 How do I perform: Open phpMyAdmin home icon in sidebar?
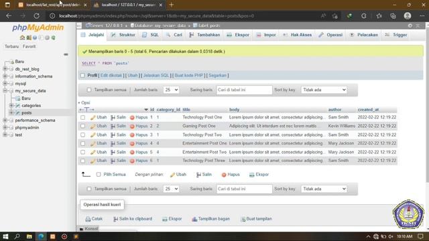click(22, 37)
